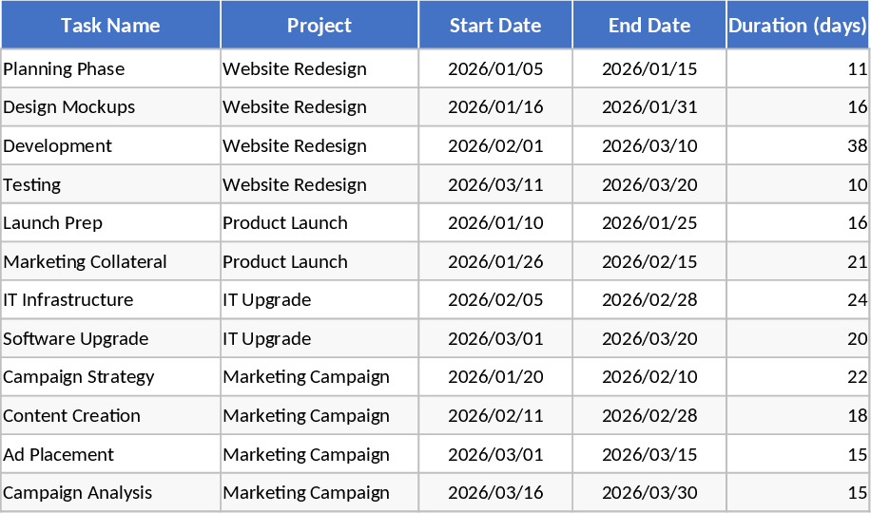Click the 2026/03/30 end date cell
This screenshot has width=871, height=513.
[649, 493]
